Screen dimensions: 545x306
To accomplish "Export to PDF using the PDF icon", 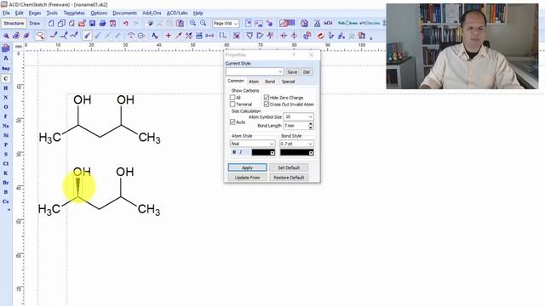I will [x=113, y=24].
